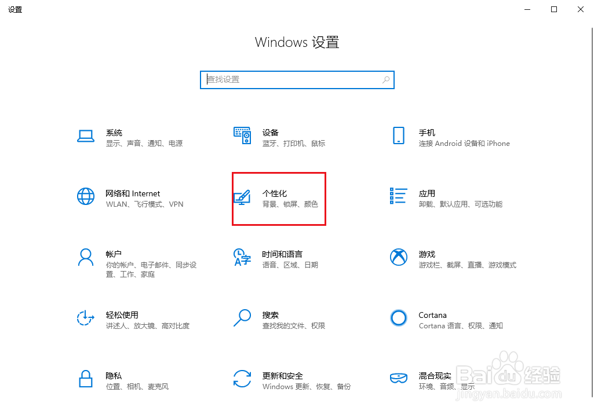The width and height of the screenshot is (594, 414).
Task: Open the Ease of Access (轻松使用) icon
Action: [86, 318]
